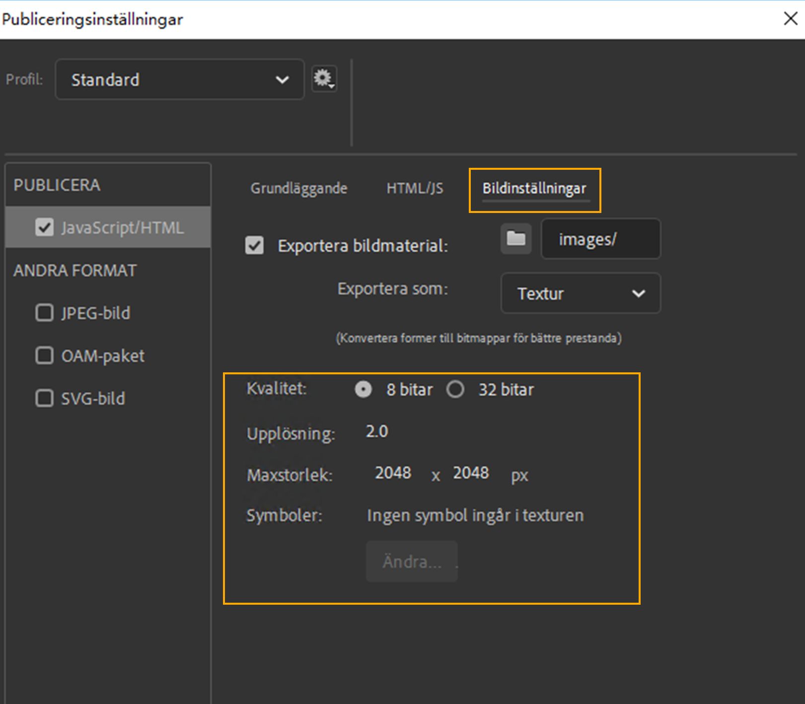Toggle the Exportera bildmaterial checkbox
This screenshot has width=805, height=704.
pyautogui.click(x=254, y=245)
